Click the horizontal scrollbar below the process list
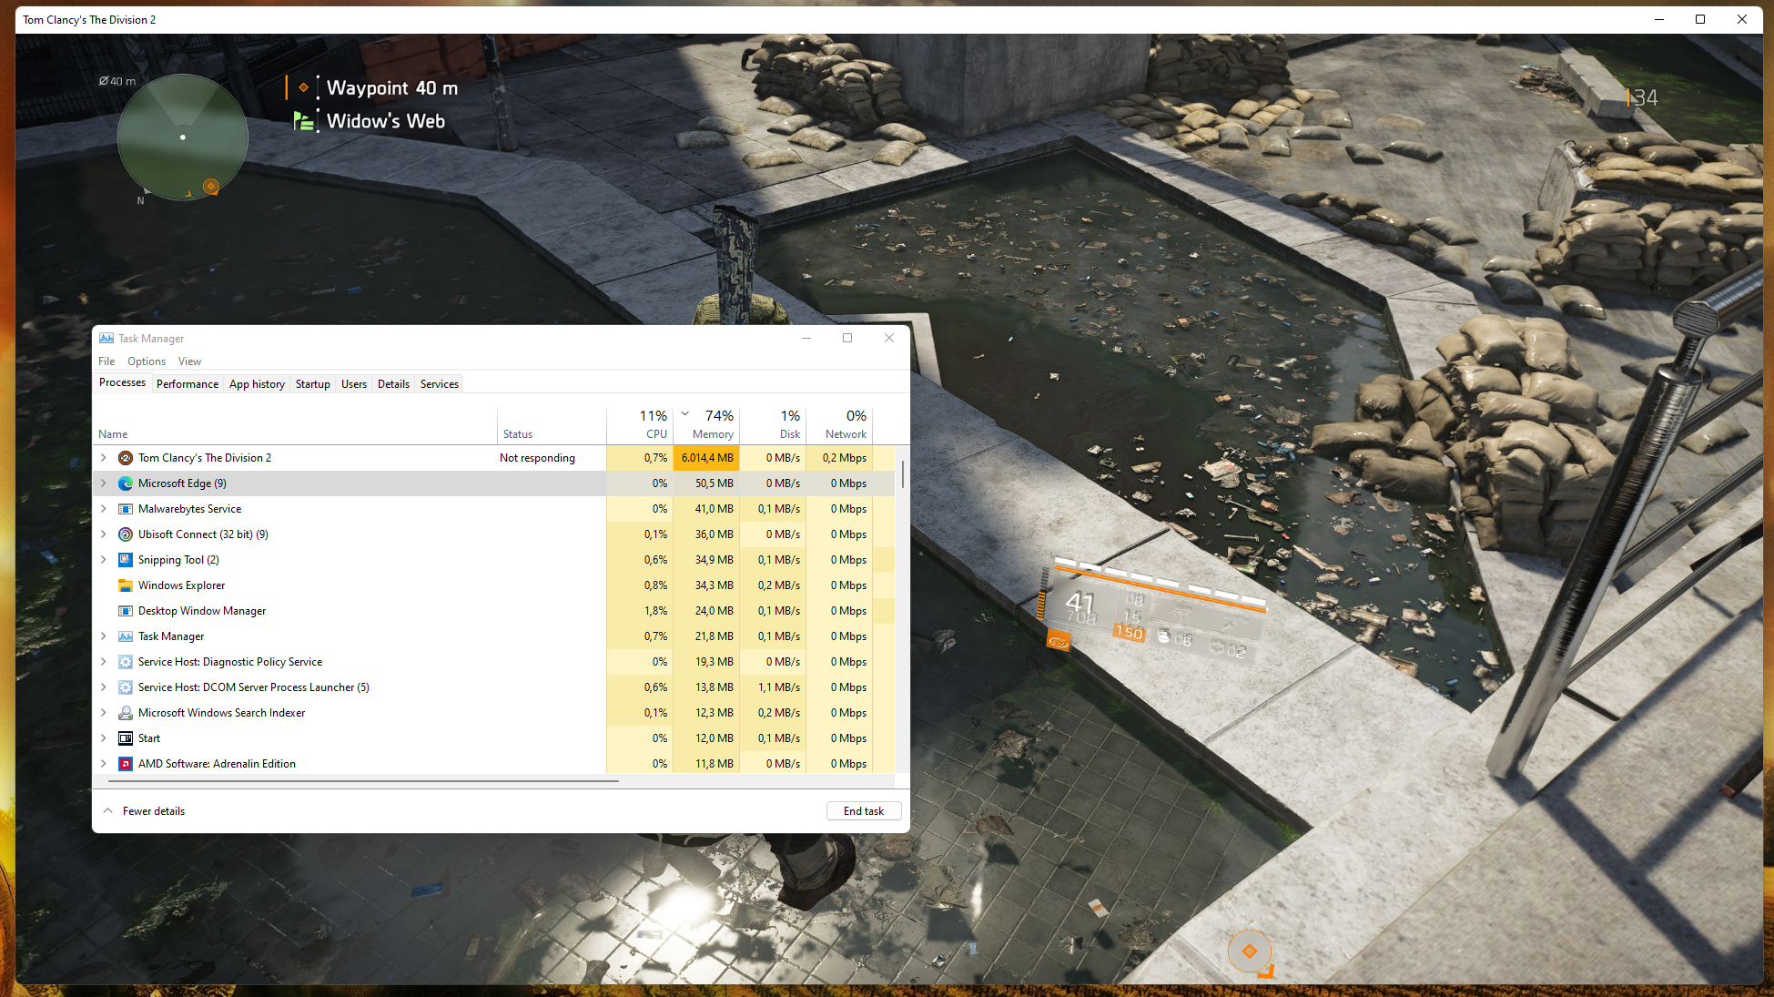Screen dimensions: 1774x997 click(x=364, y=780)
